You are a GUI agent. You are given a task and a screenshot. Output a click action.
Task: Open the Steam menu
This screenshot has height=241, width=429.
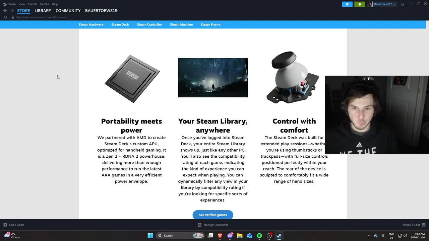click(12, 4)
